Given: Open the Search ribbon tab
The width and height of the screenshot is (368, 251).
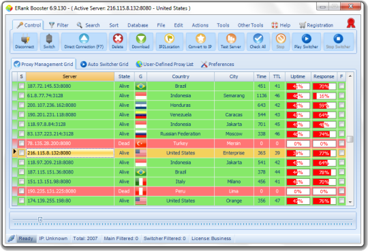Looking at the screenshot, I should coord(88,25).
